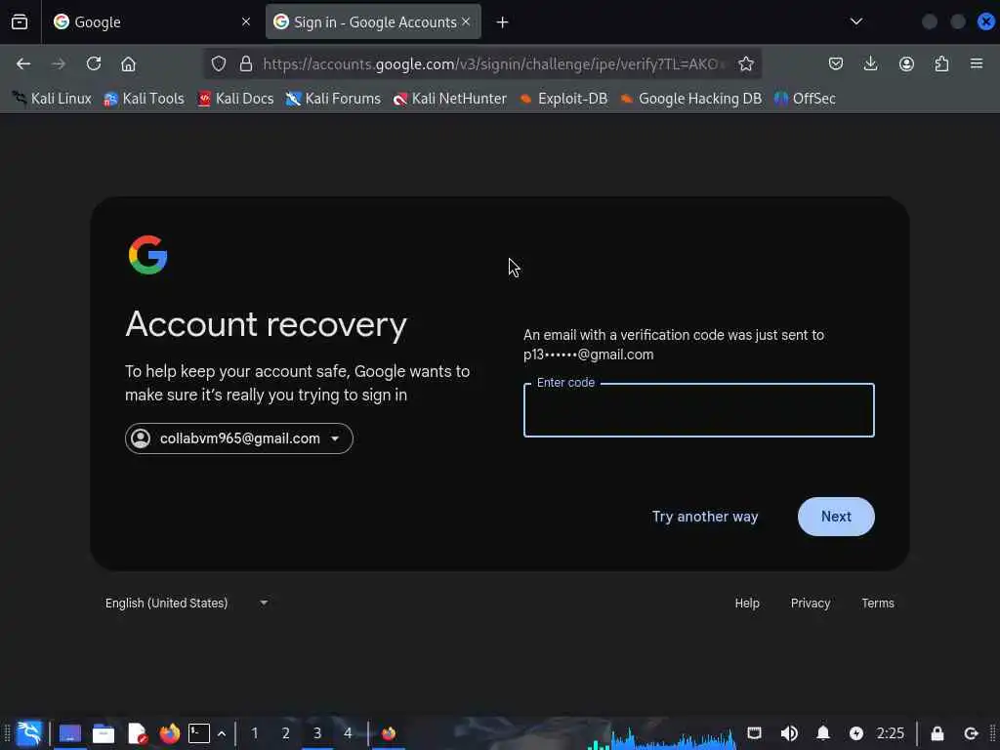Click the address bar URL
Image resolution: width=1000 pixels, height=750 pixels.
(493, 63)
